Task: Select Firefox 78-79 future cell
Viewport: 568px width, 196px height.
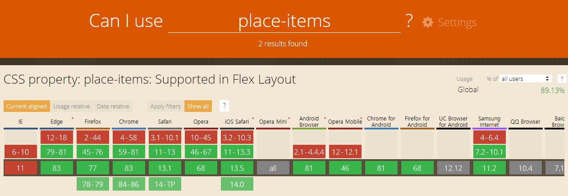Action: click(x=92, y=184)
